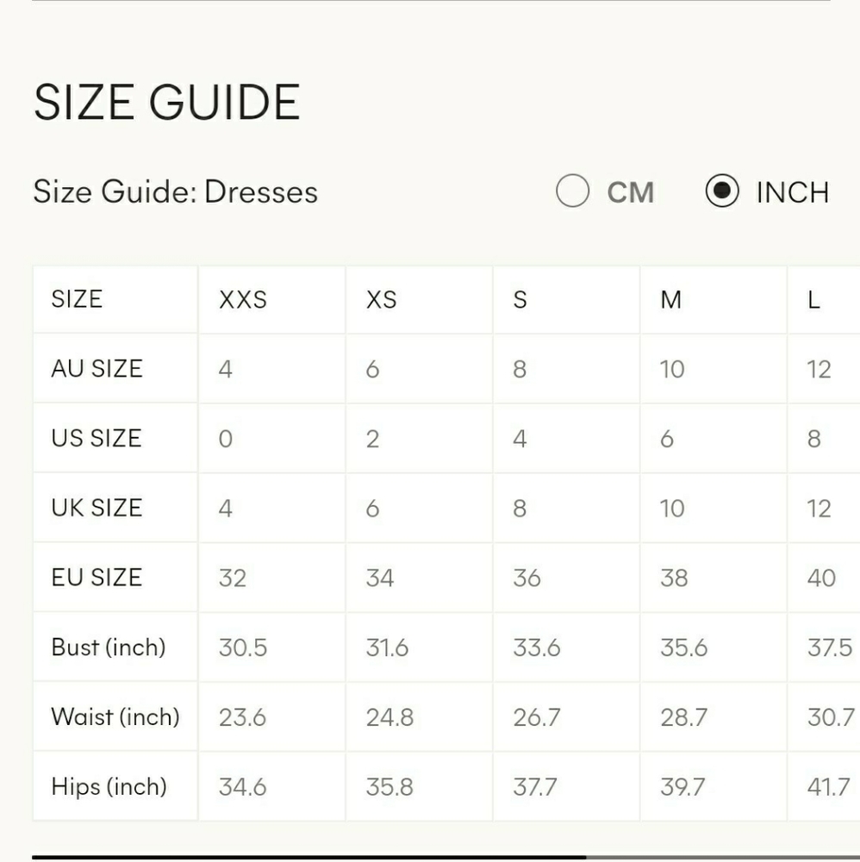The image size is (860, 862).
Task: Select the CM radio button
Action: (572, 191)
